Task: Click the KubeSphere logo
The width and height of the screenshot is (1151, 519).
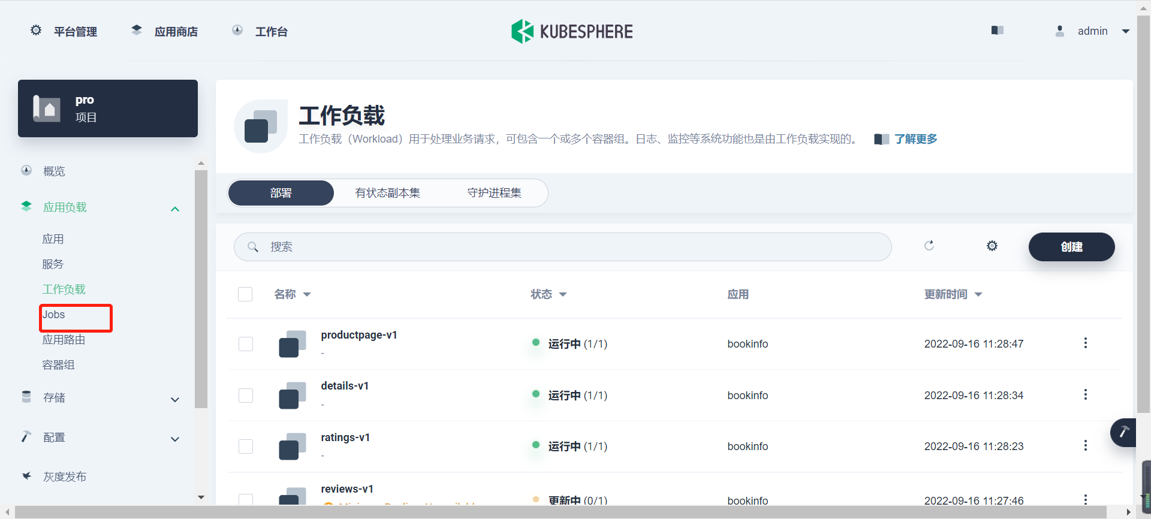Action: [573, 31]
